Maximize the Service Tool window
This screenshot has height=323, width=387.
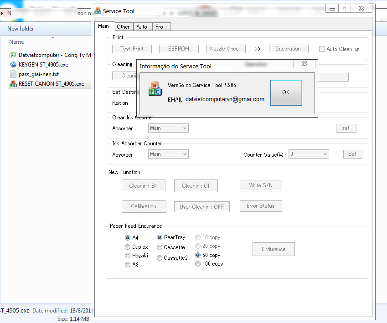click(345, 8)
